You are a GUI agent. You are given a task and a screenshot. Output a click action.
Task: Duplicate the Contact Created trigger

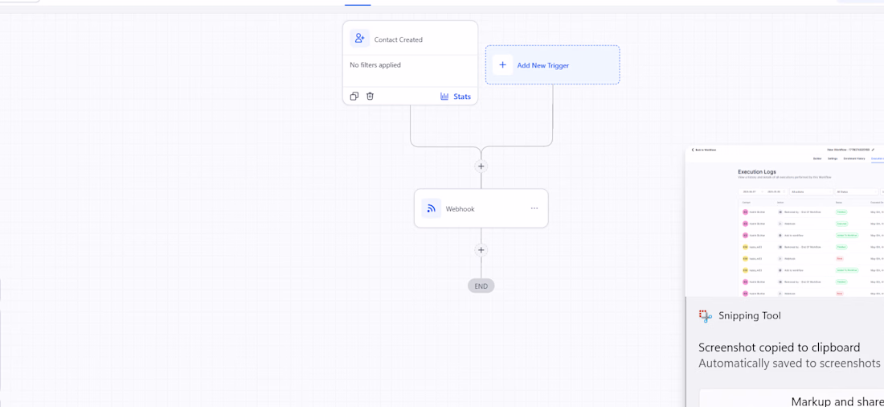pyautogui.click(x=354, y=97)
